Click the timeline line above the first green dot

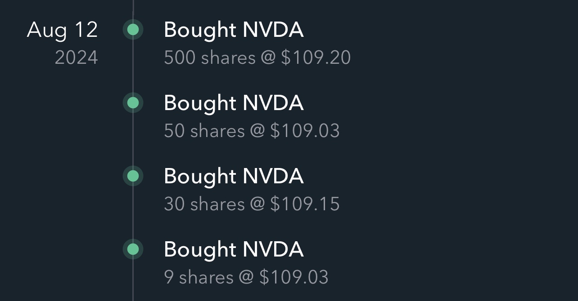pyautogui.click(x=133, y=8)
